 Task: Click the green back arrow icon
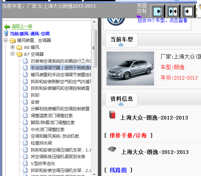(x=7, y=27)
